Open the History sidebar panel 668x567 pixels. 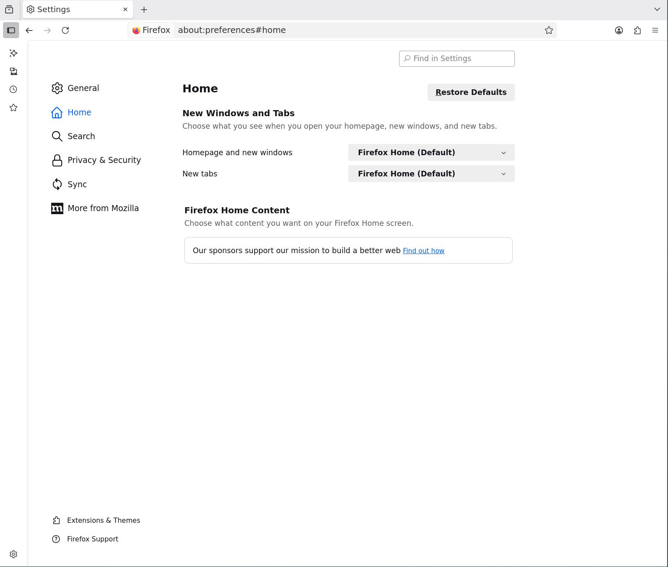point(13,90)
